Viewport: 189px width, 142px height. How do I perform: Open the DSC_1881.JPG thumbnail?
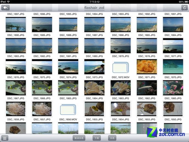(x=68, y=67)
